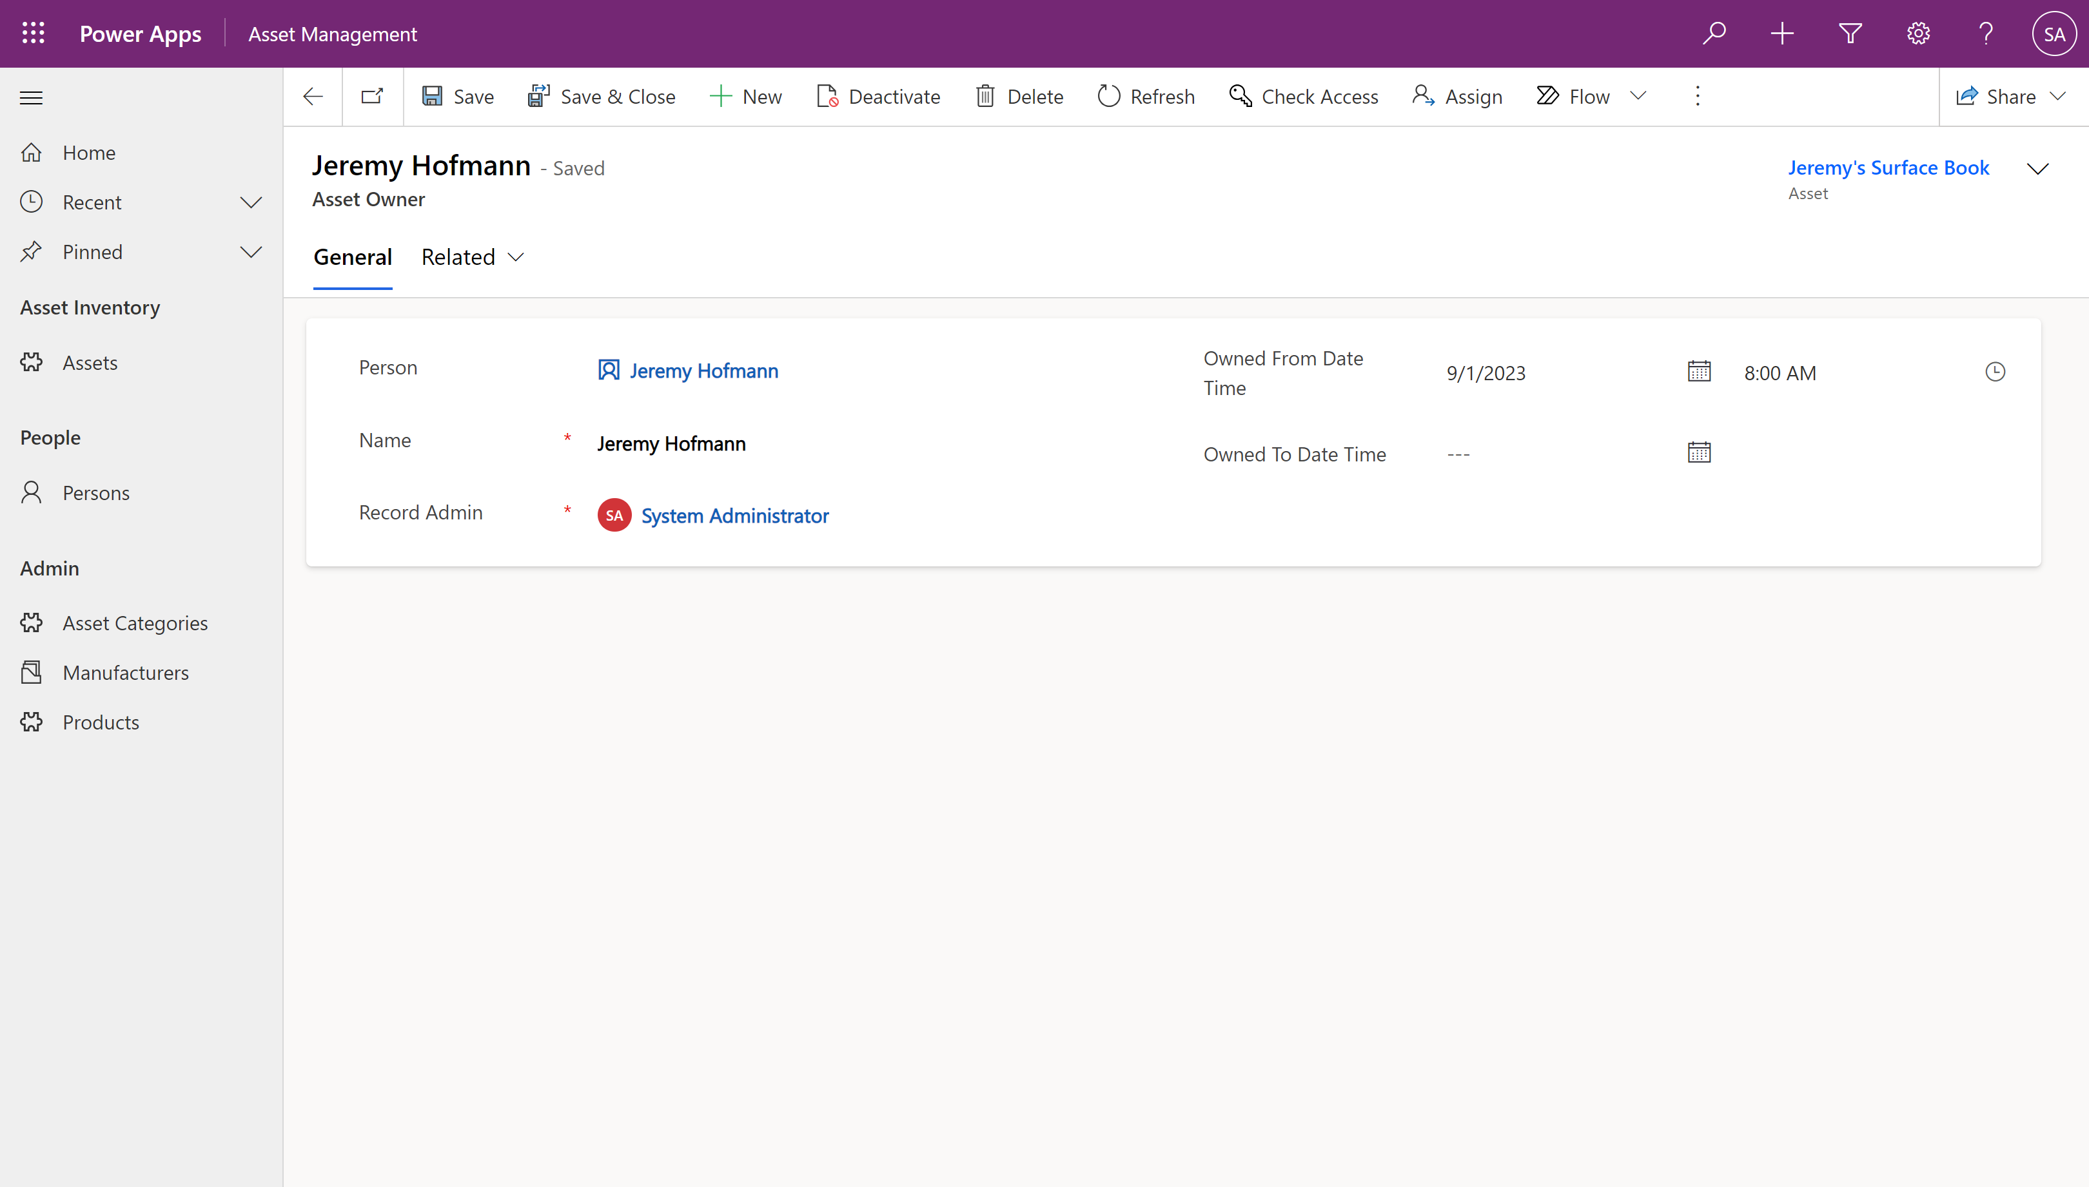The height and width of the screenshot is (1187, 2089).
Task: Open the Related tab dropdown
Action: [473, 257]
